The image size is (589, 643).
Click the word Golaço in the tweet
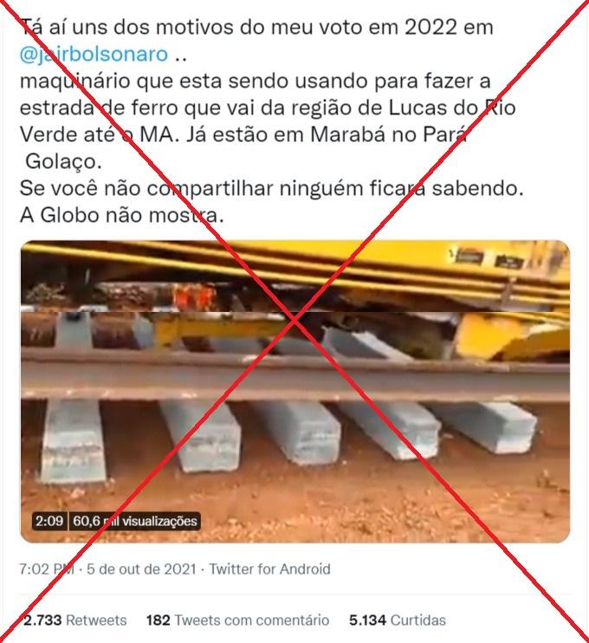(63, 161)
